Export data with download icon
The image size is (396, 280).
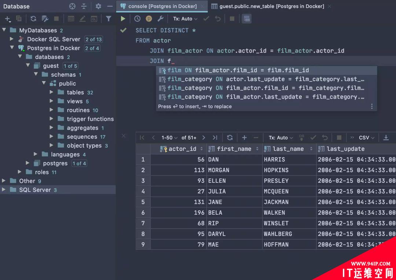(386, 138)
